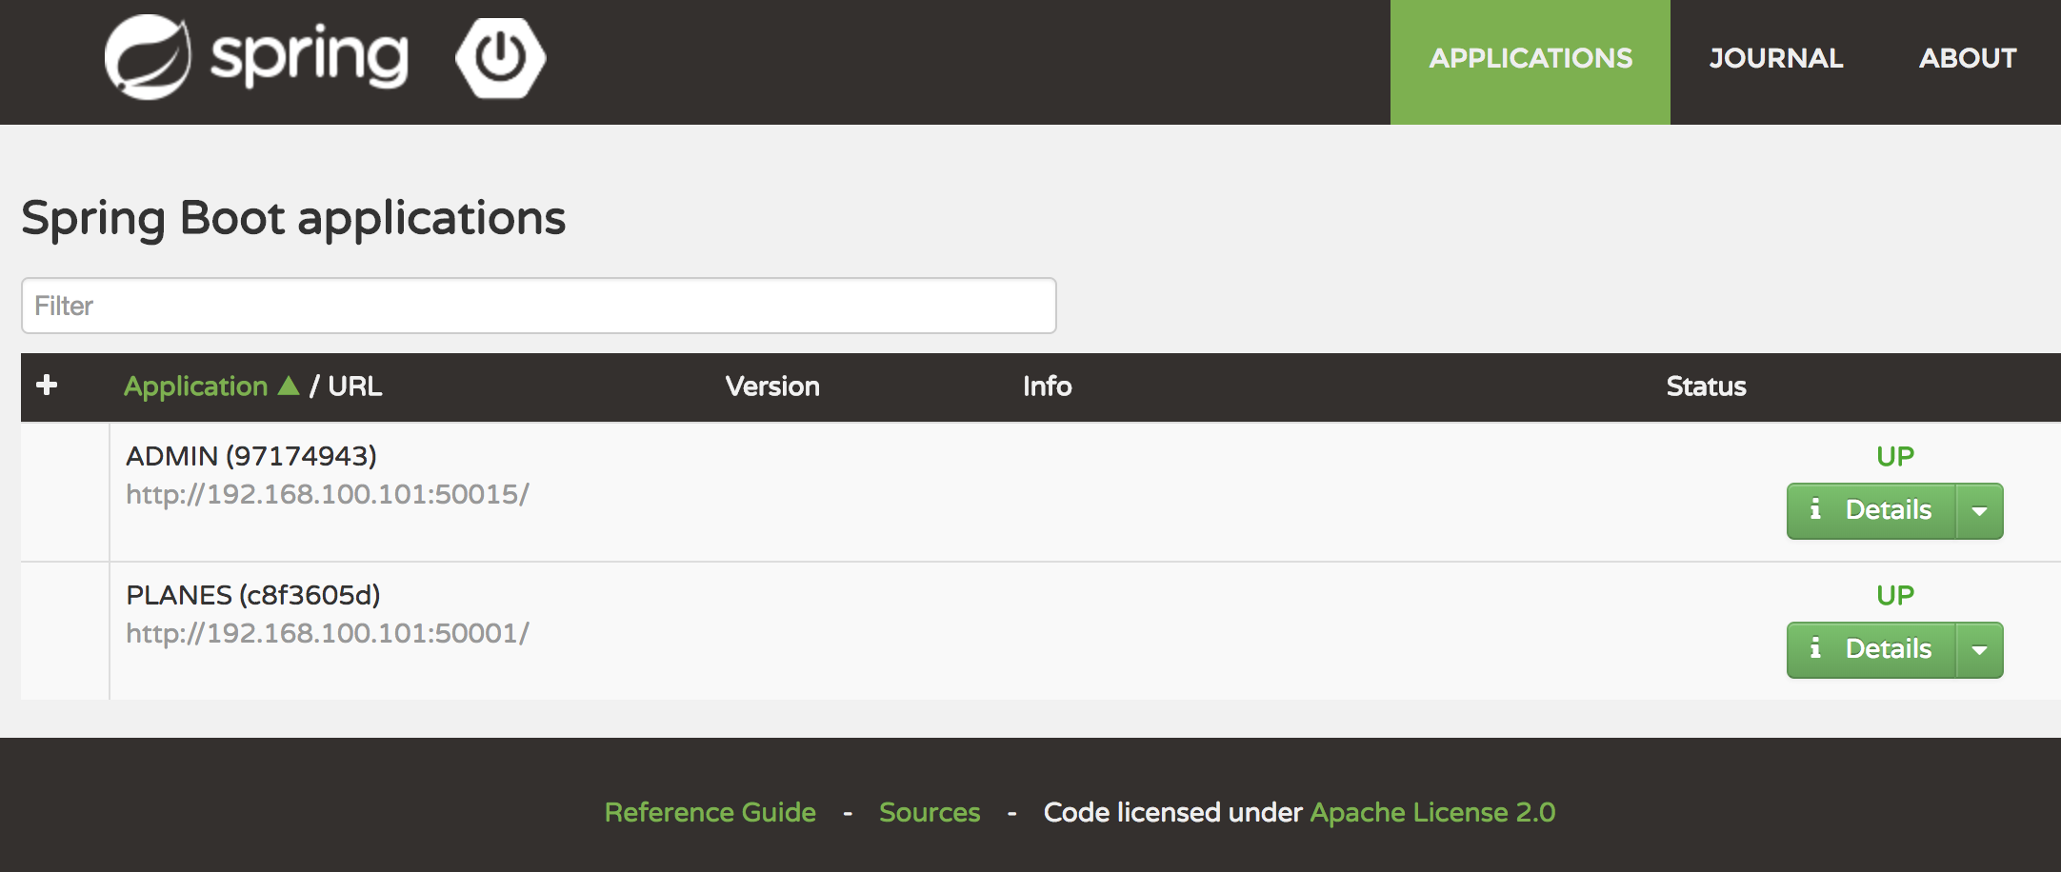Click the Spring leaf logo
The height and width of the screenshot is (872, 2061).
point(148,57)
